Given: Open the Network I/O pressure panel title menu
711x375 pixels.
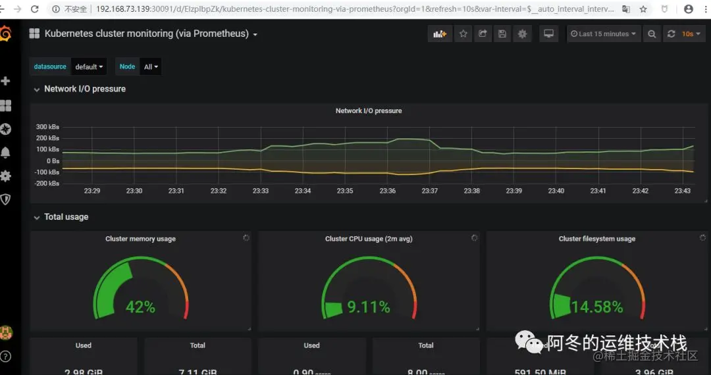Looking at the screenshot, I should pos(368,111).
